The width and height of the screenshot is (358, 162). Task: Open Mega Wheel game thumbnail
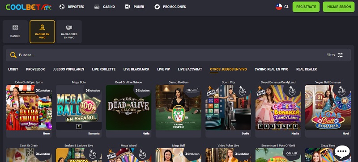128,155
